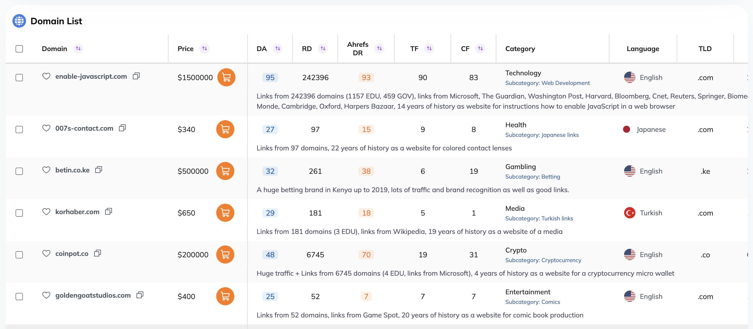
Task: Sort table by Domain column
Action: click(x=78, y=49)
